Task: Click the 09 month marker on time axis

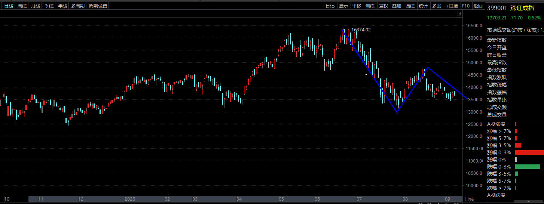Action: coord(447,199)
